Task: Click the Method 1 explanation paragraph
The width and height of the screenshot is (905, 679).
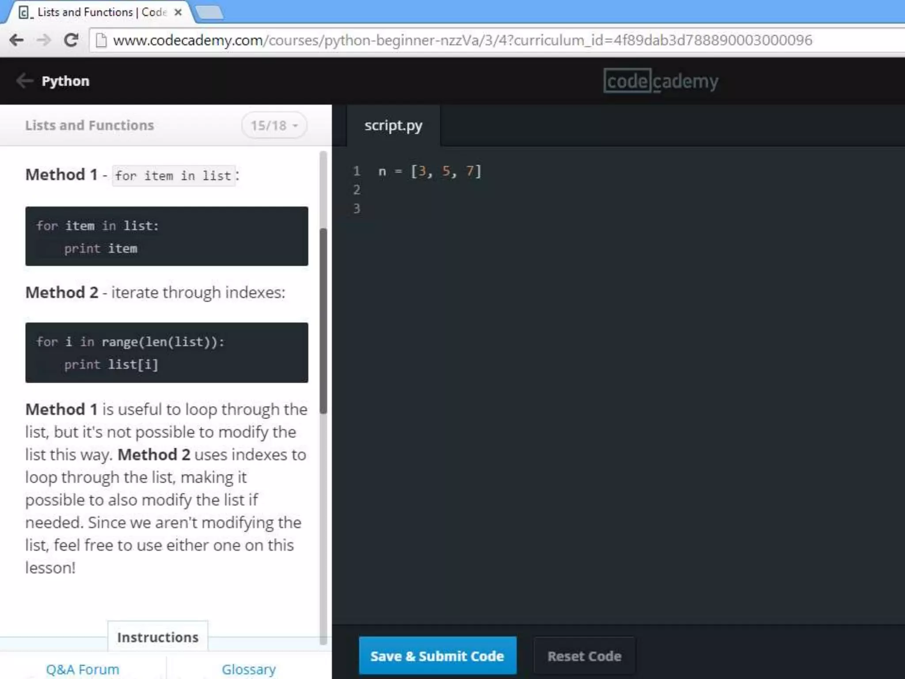Action: click(x=166, y=488)
